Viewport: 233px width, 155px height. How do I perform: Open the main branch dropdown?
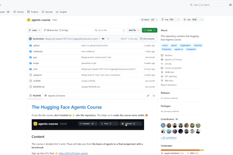(35, 30)
